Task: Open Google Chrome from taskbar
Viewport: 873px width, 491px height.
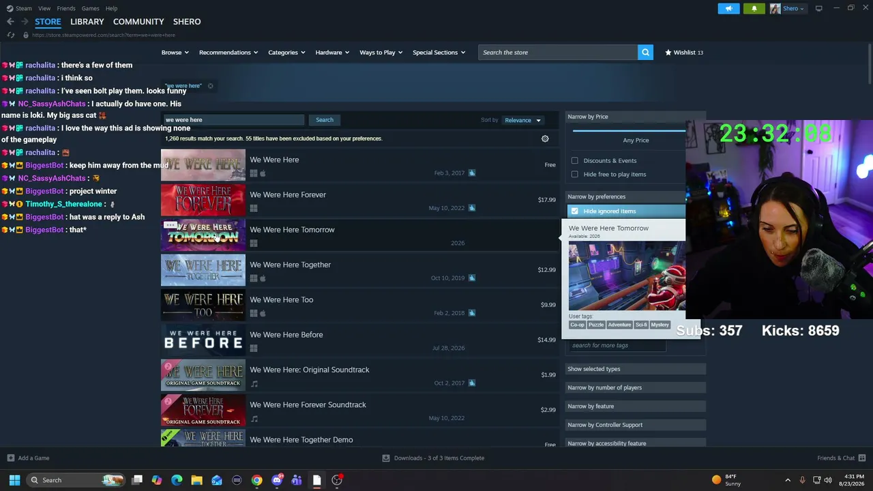Action: [256, 480]
